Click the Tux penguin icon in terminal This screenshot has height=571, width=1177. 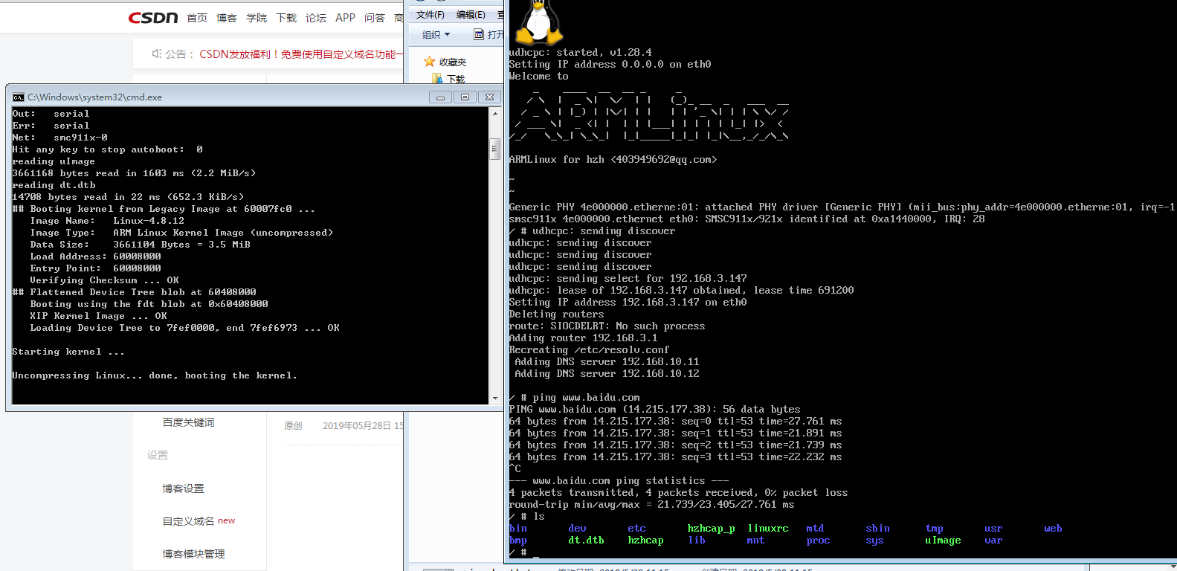coord(538,22)
